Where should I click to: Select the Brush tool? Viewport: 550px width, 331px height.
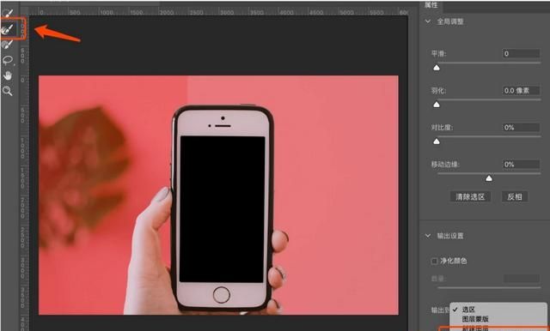(x=8, y=45)
